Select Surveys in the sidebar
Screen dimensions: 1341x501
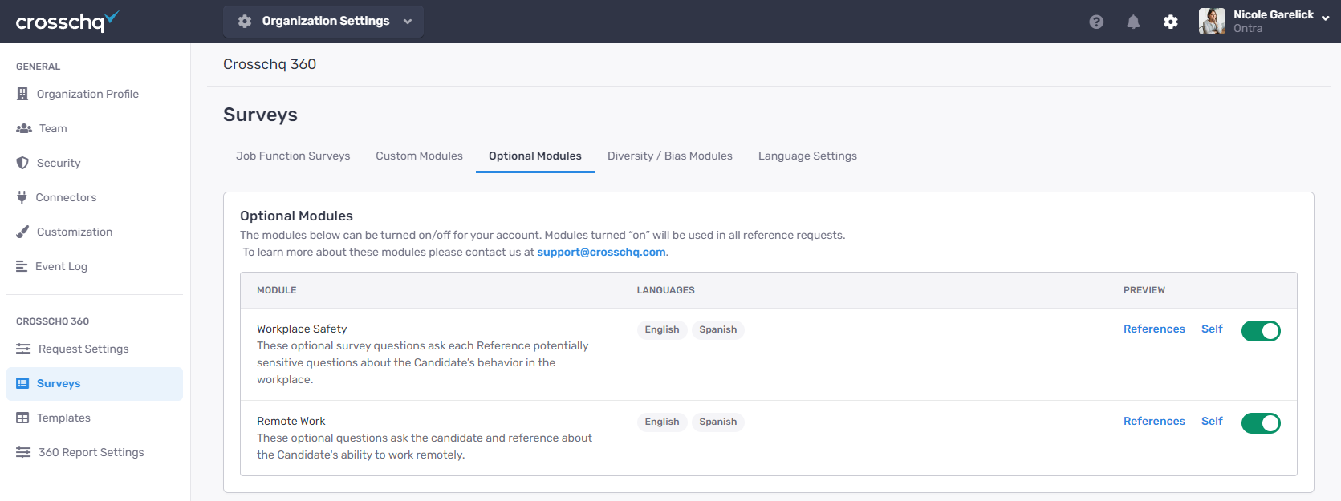[95, 383]
